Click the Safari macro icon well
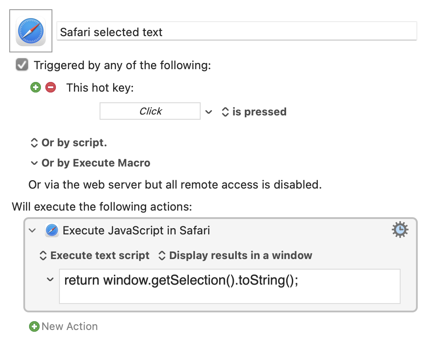The height and width of the screenshot is (341, 427). click(x=31, y=31)
